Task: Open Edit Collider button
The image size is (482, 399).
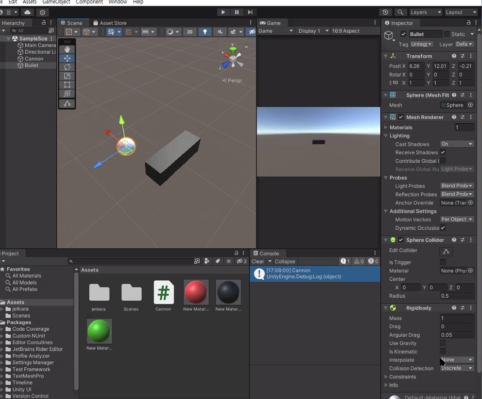Action: pos(446,251)
